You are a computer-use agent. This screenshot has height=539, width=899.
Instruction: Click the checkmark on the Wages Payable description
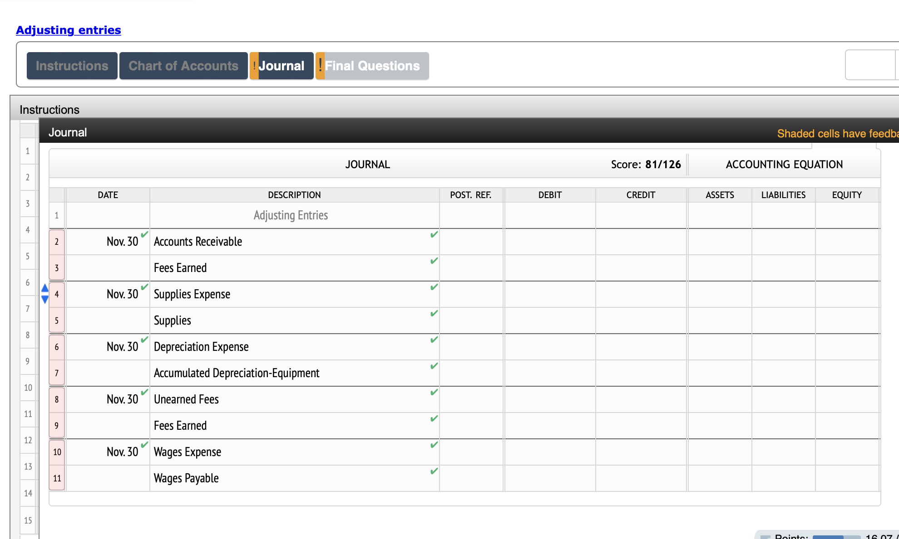coord(434,471)
